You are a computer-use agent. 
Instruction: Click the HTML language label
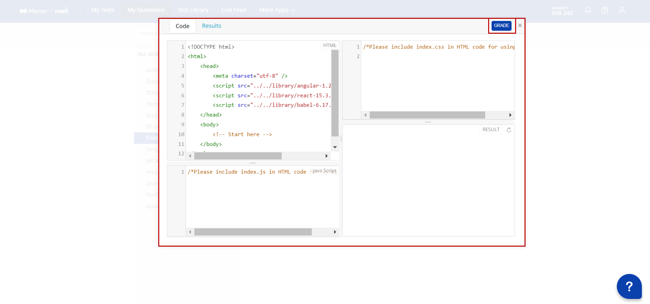click(330, 45)
